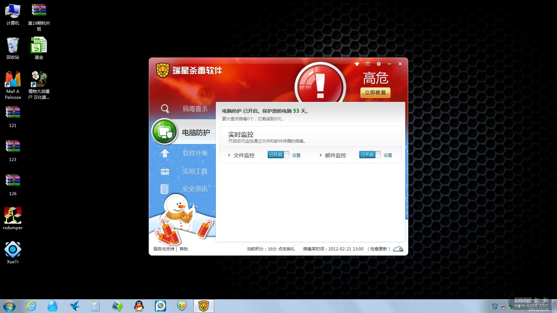Open 设置 for 邮件监控

point(388,155)
